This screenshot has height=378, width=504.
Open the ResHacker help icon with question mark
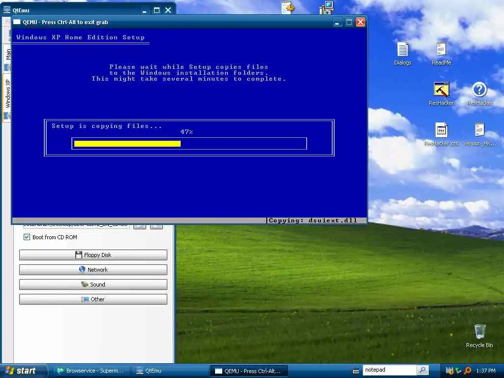tap(479, 94)
